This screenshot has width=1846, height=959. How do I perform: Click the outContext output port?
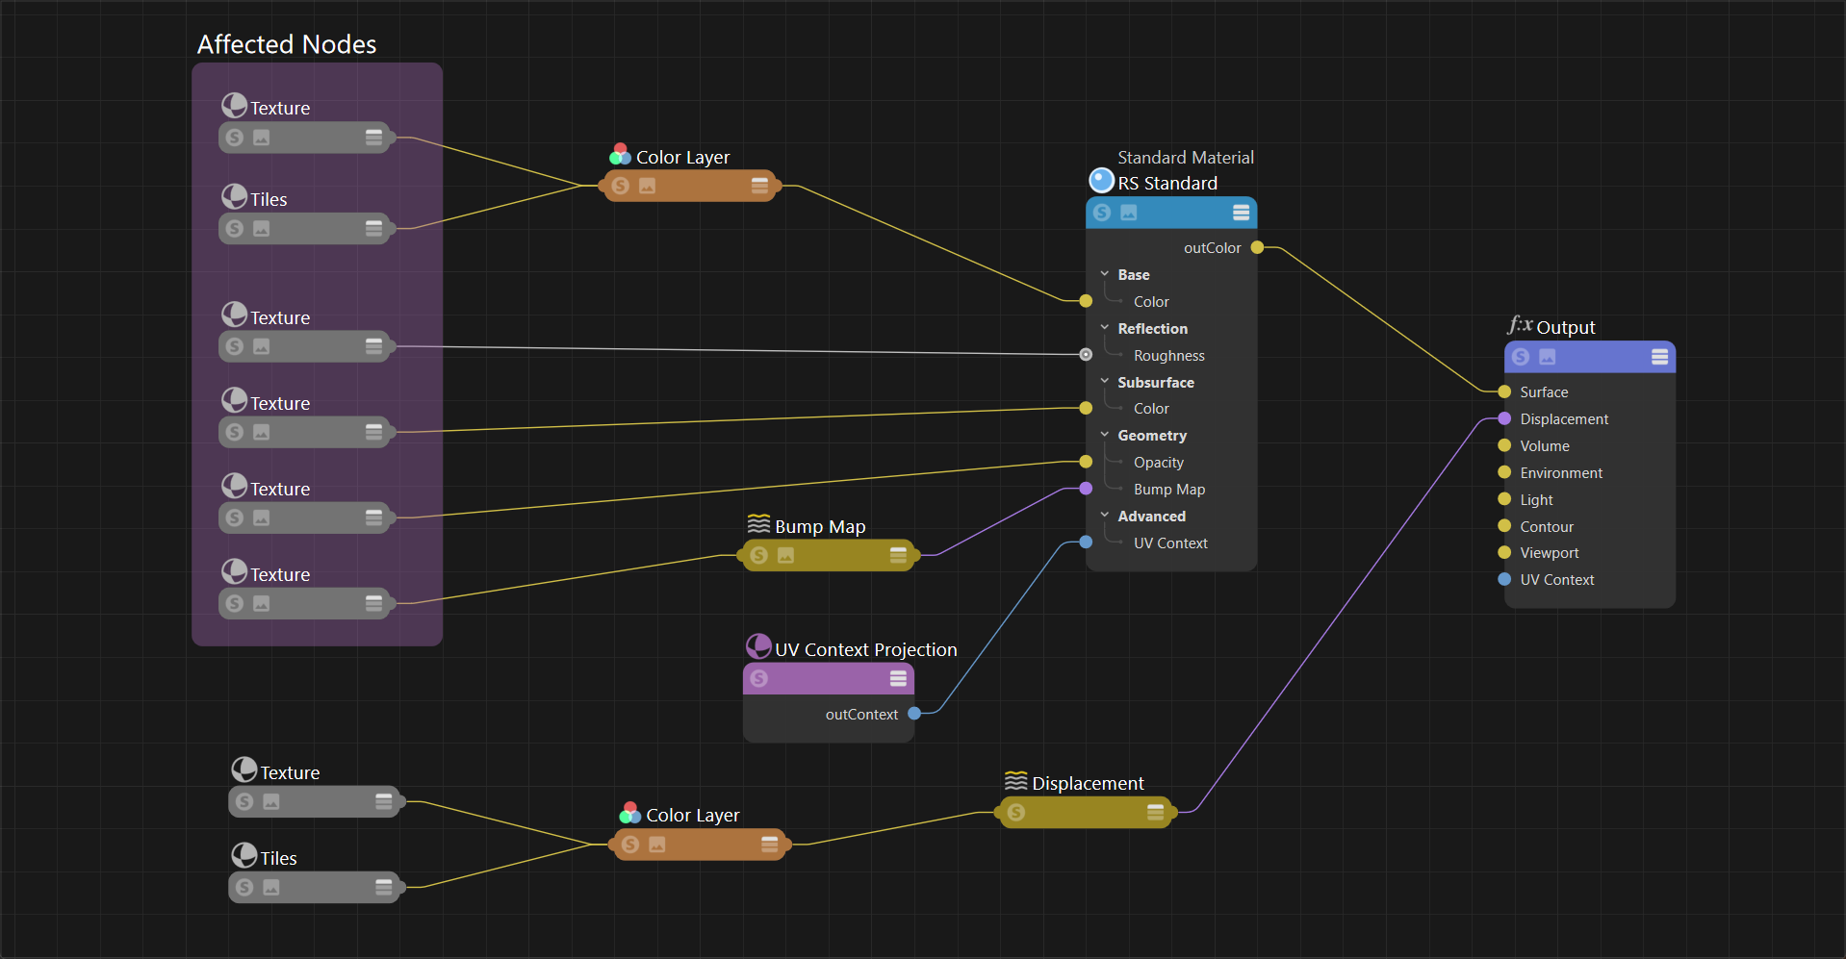(x=914, y=714)
